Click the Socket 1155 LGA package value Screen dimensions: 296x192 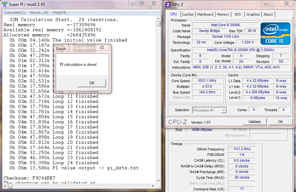tap(225, 36)
